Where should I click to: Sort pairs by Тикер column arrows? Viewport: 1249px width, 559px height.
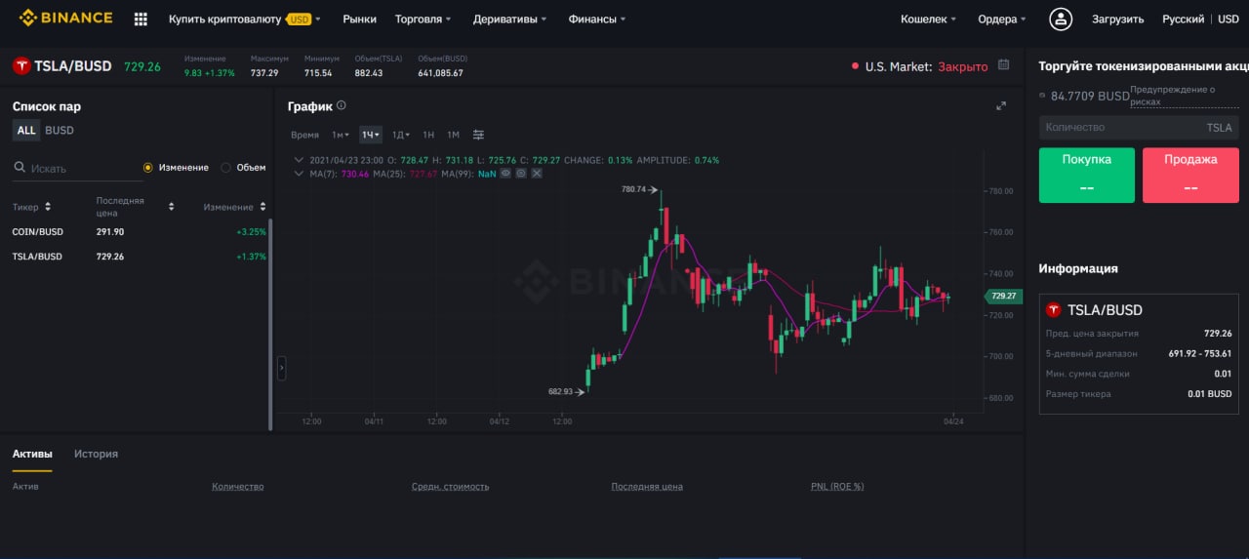[x=48, y=207]
